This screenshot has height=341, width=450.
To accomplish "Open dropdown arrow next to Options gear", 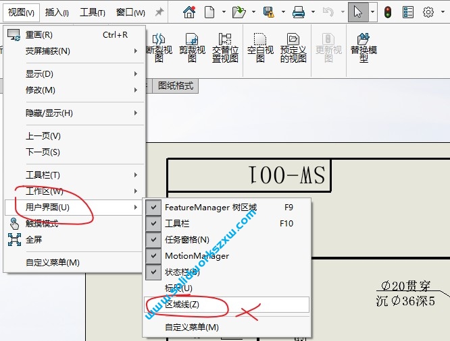I will 443,12.
